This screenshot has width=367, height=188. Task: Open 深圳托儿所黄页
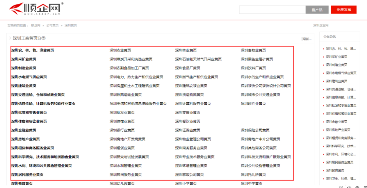(253, 174)
